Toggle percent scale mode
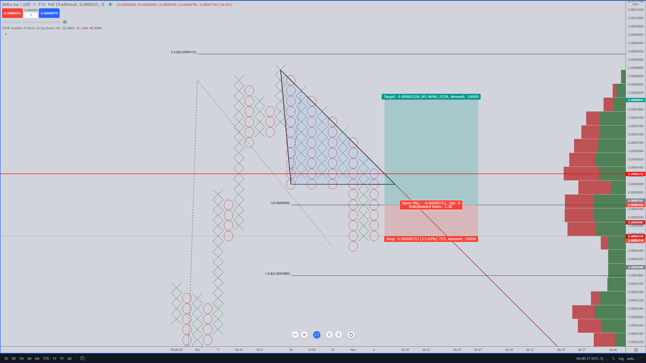The height and width of the screenshot is (363, 646). (x=613, y=358)
